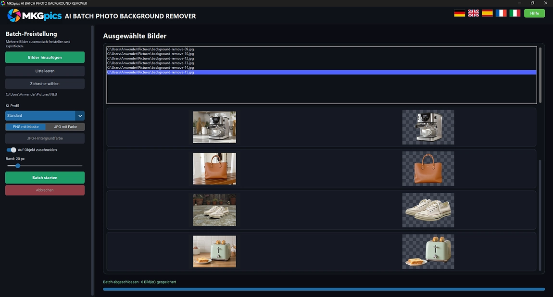Screen dimensions: 553x297
Task: Click the file list vertical scrollbar
Action: [540, 75]
